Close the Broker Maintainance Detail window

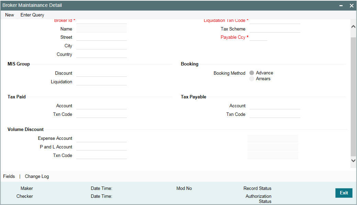(352, 5)
